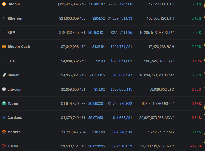Click the TRON logo icon
The image size is (205, 151).
(4, 146)
